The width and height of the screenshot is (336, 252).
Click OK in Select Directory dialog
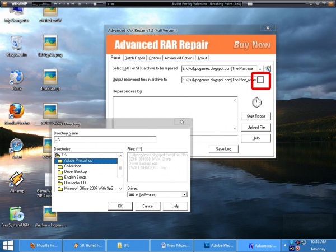(x=120, y=206)
